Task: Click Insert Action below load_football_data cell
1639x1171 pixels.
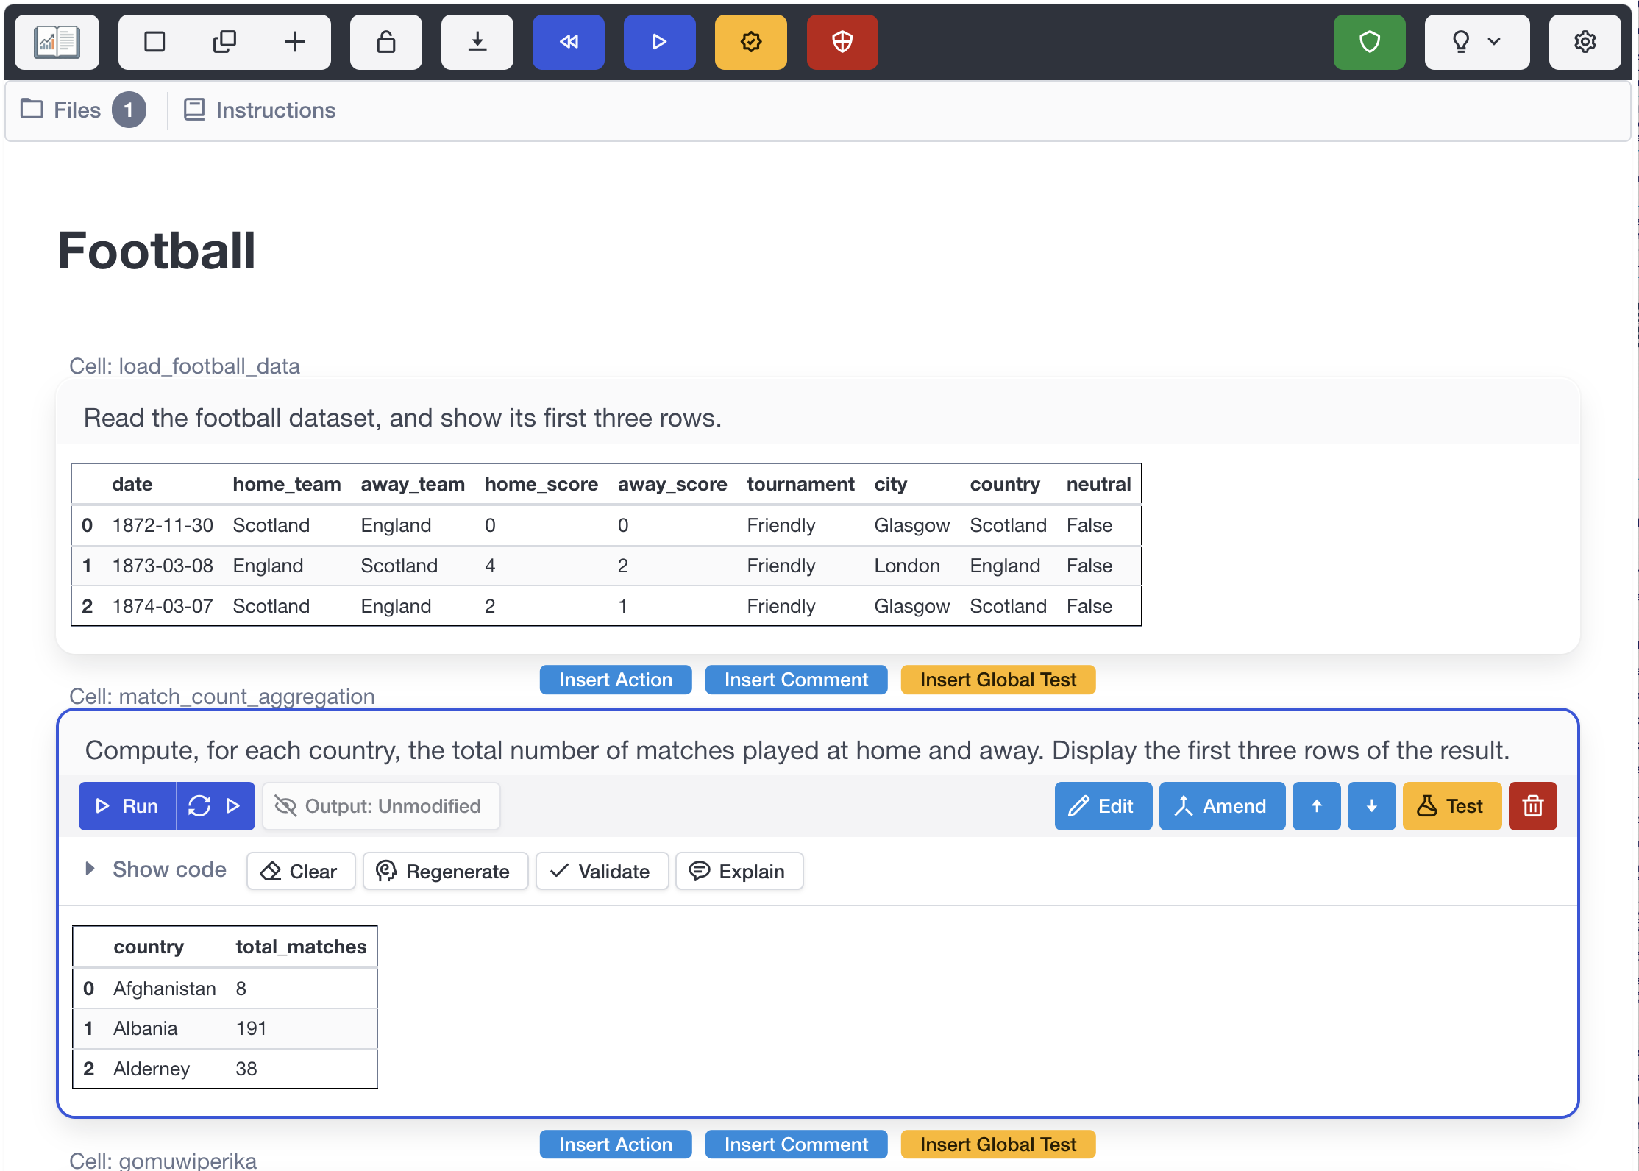Action: point(616,680)
